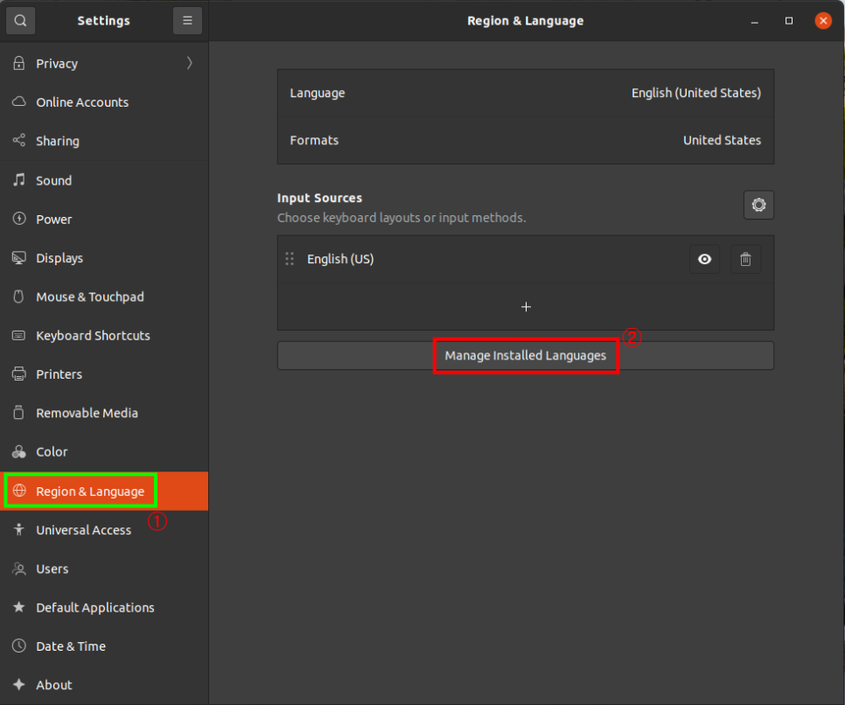Expand Privacy submenu chevron
The width and height of the screenshot is (845, 705).
tap(190, 63)
